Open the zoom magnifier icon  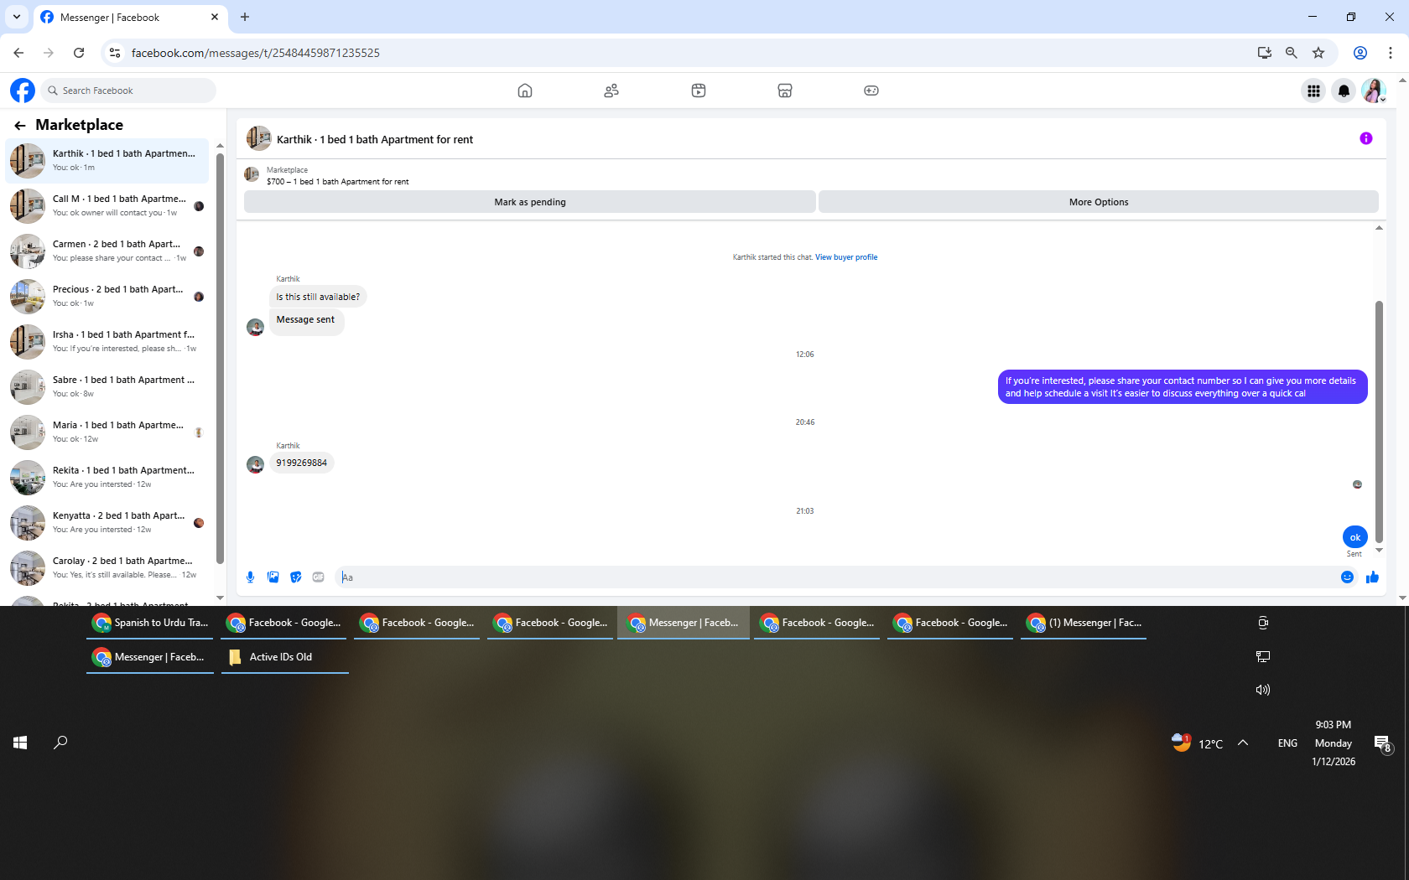(x=1292, y=53)
